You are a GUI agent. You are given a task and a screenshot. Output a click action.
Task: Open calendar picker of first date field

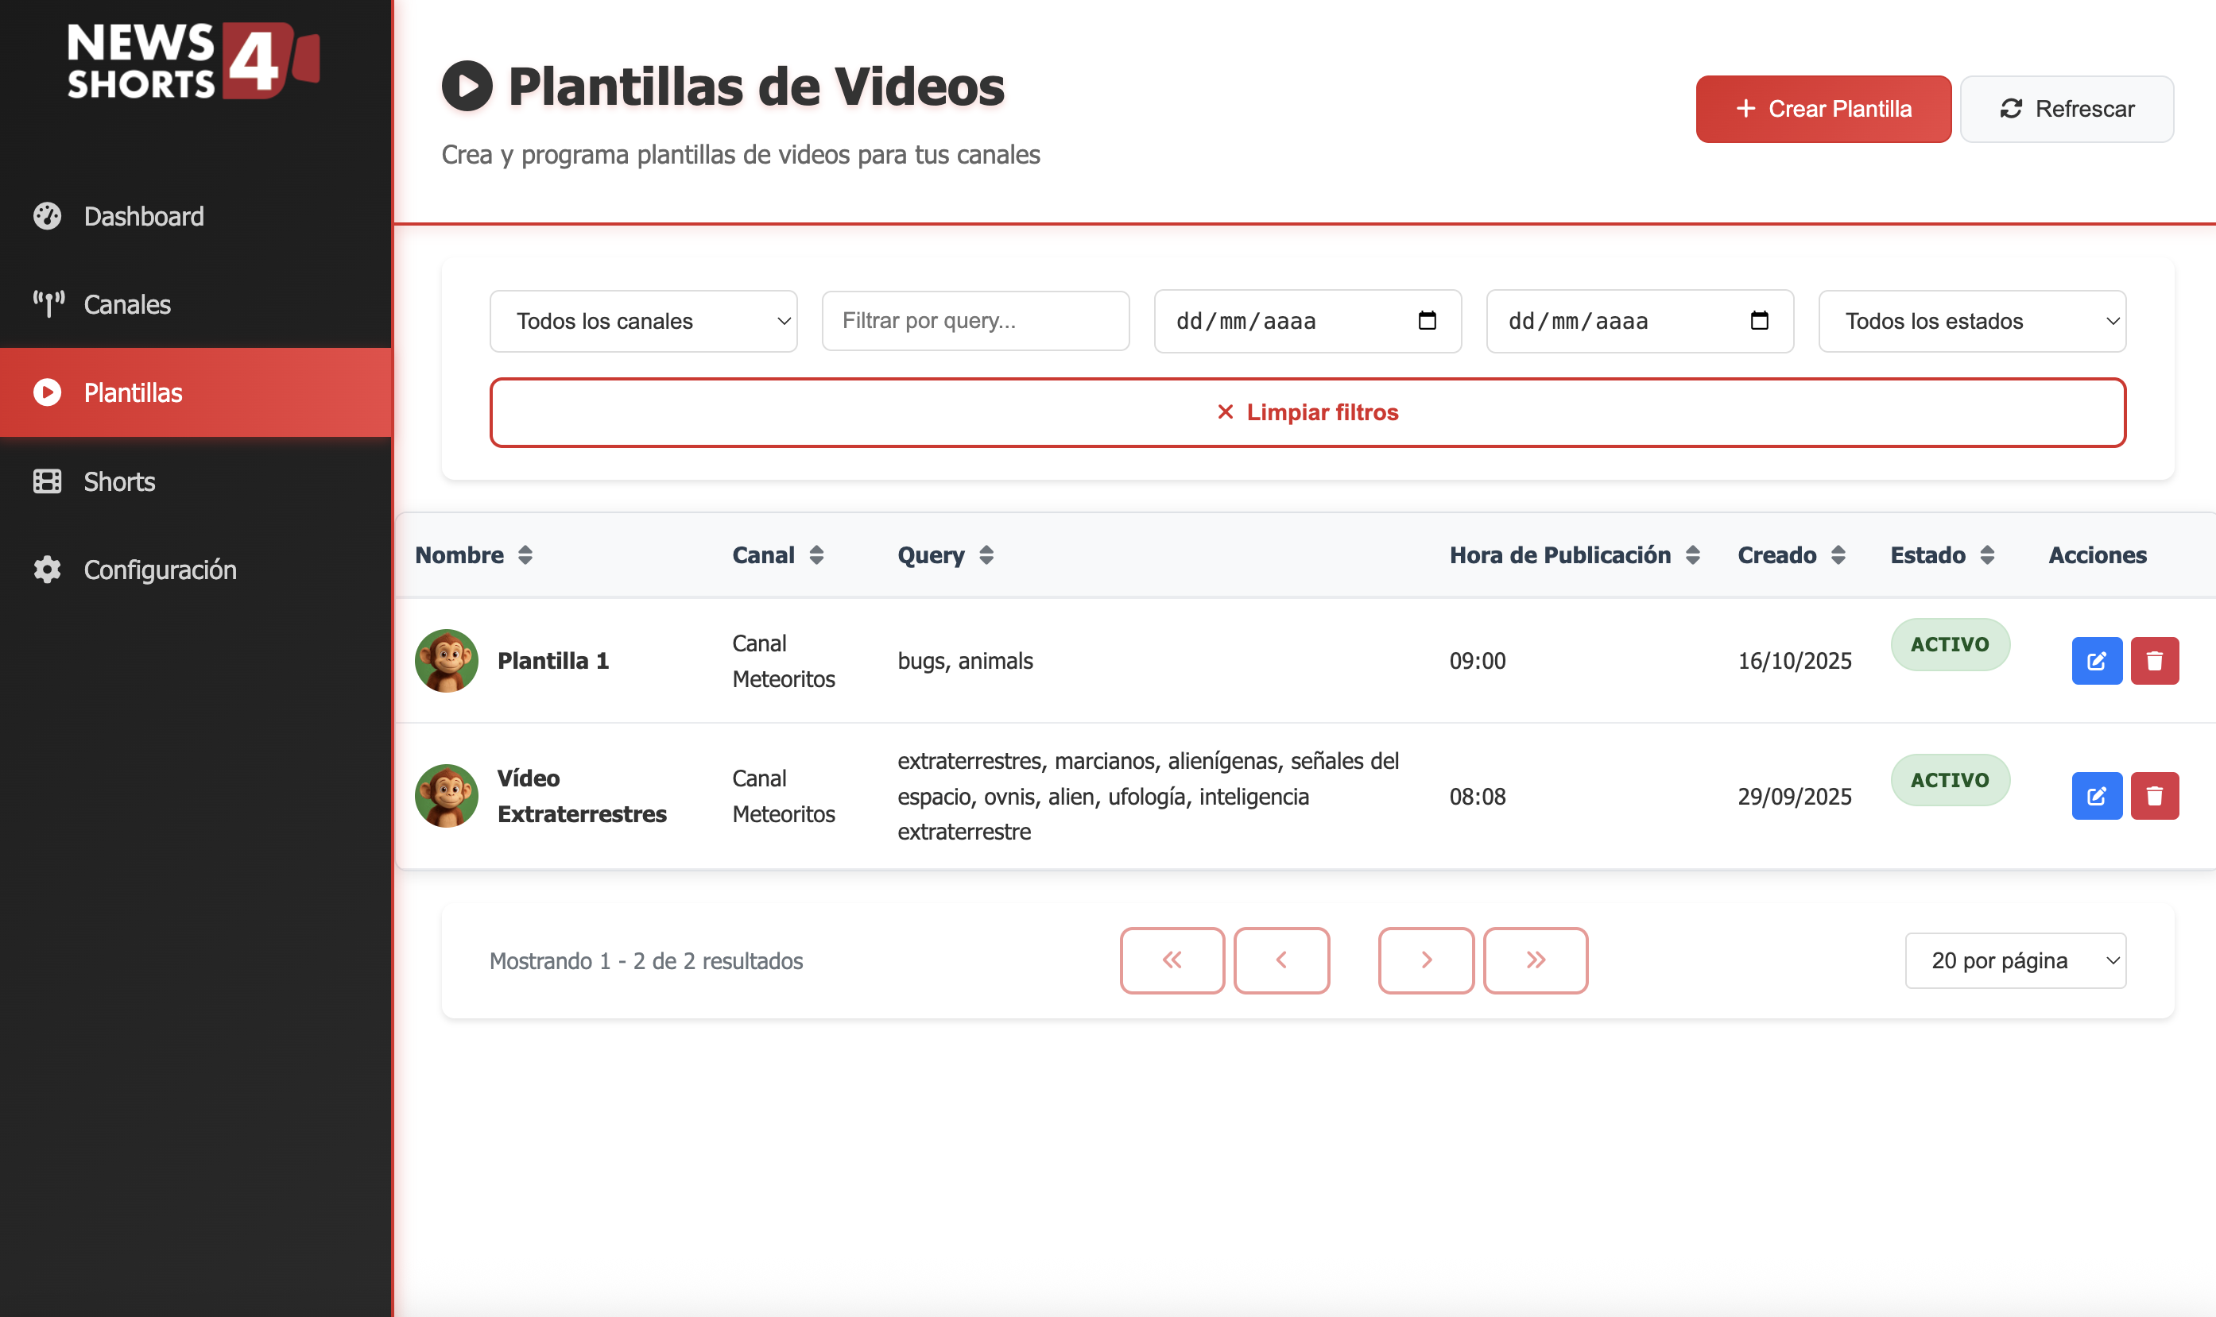pyautogui.click(x=1426, y=320)
